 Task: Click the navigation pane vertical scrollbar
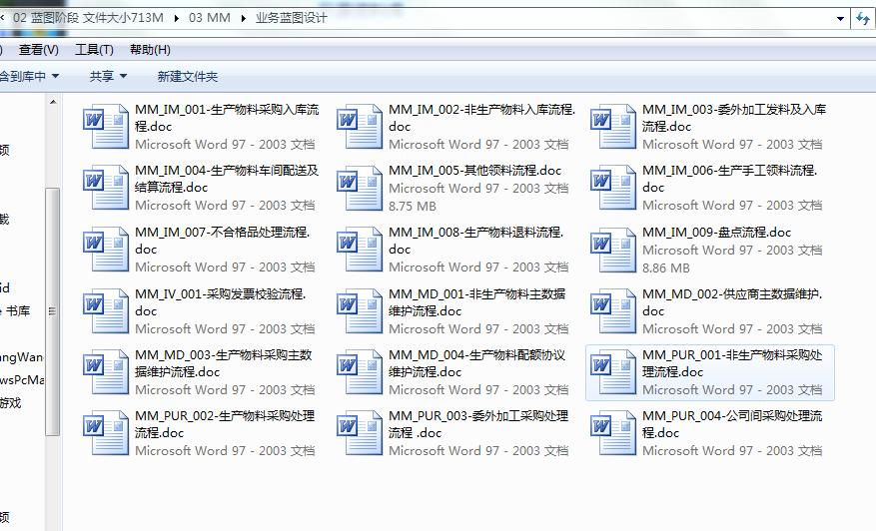[53, 299]
